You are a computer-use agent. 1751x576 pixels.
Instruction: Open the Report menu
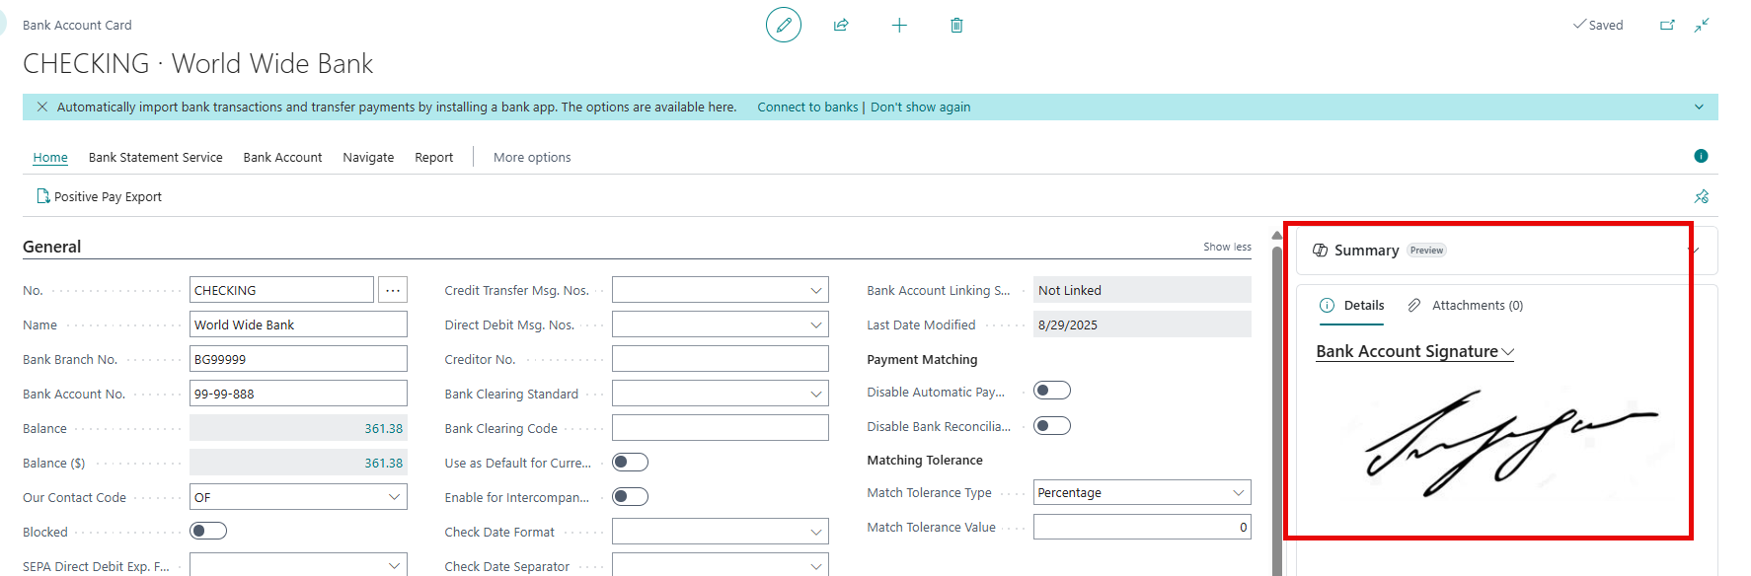pos(434,157)
